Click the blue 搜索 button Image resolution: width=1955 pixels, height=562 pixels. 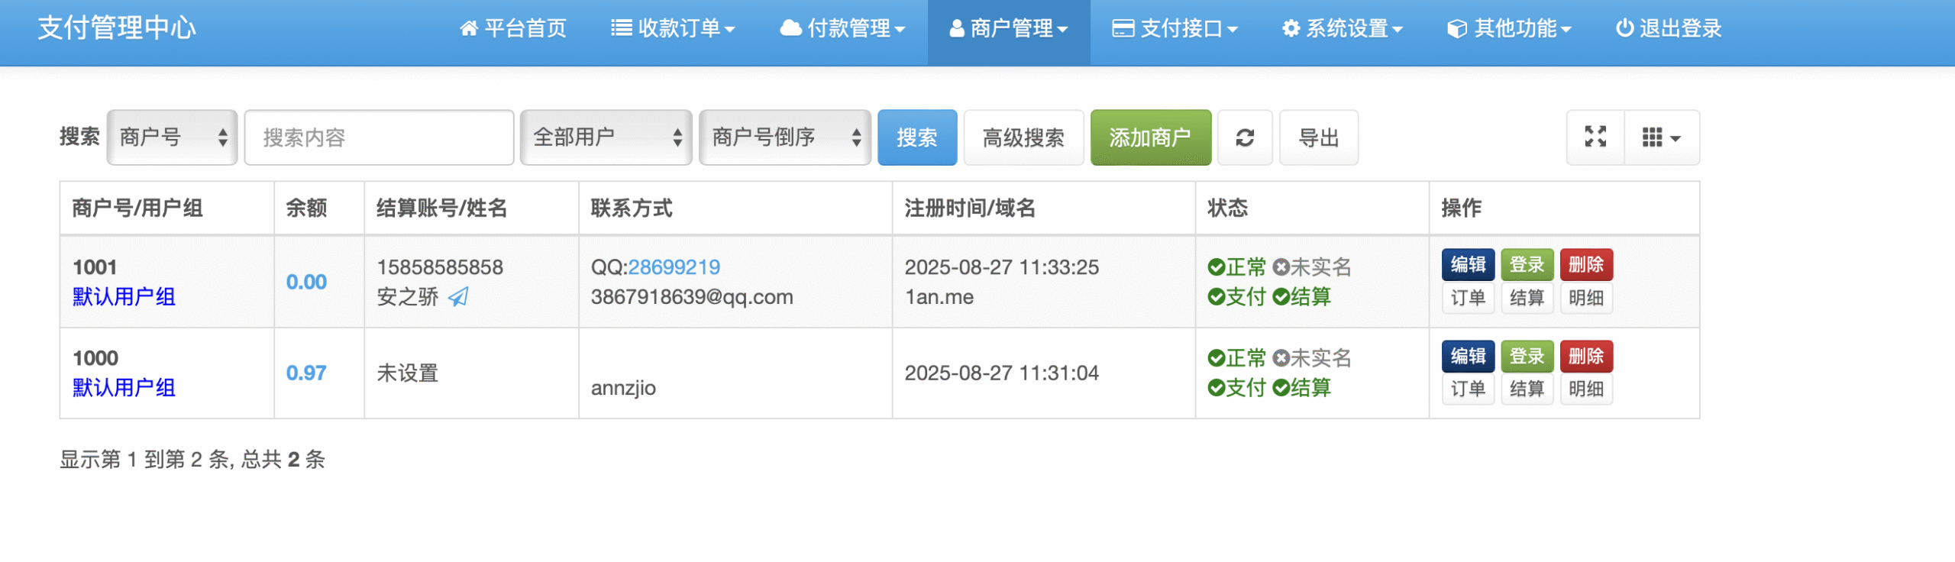click(916, 137)
